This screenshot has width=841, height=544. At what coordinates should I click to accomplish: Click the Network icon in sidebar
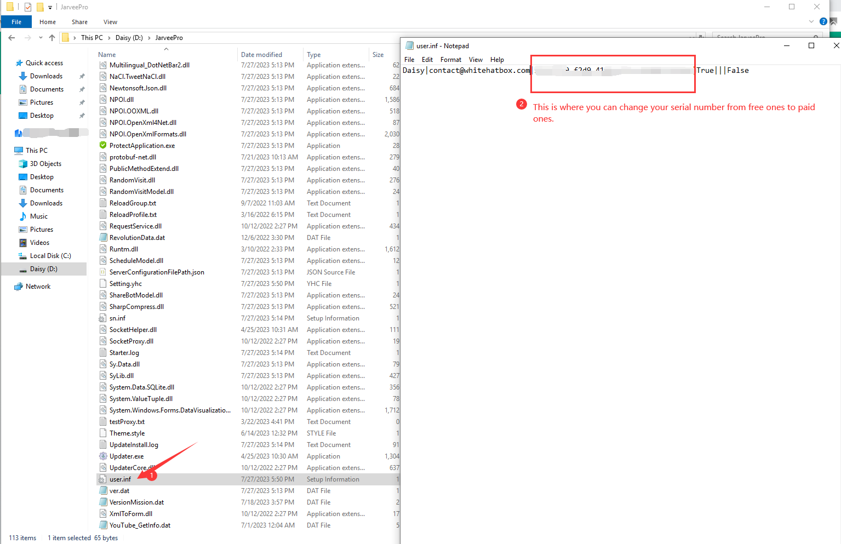coord(19,287)
